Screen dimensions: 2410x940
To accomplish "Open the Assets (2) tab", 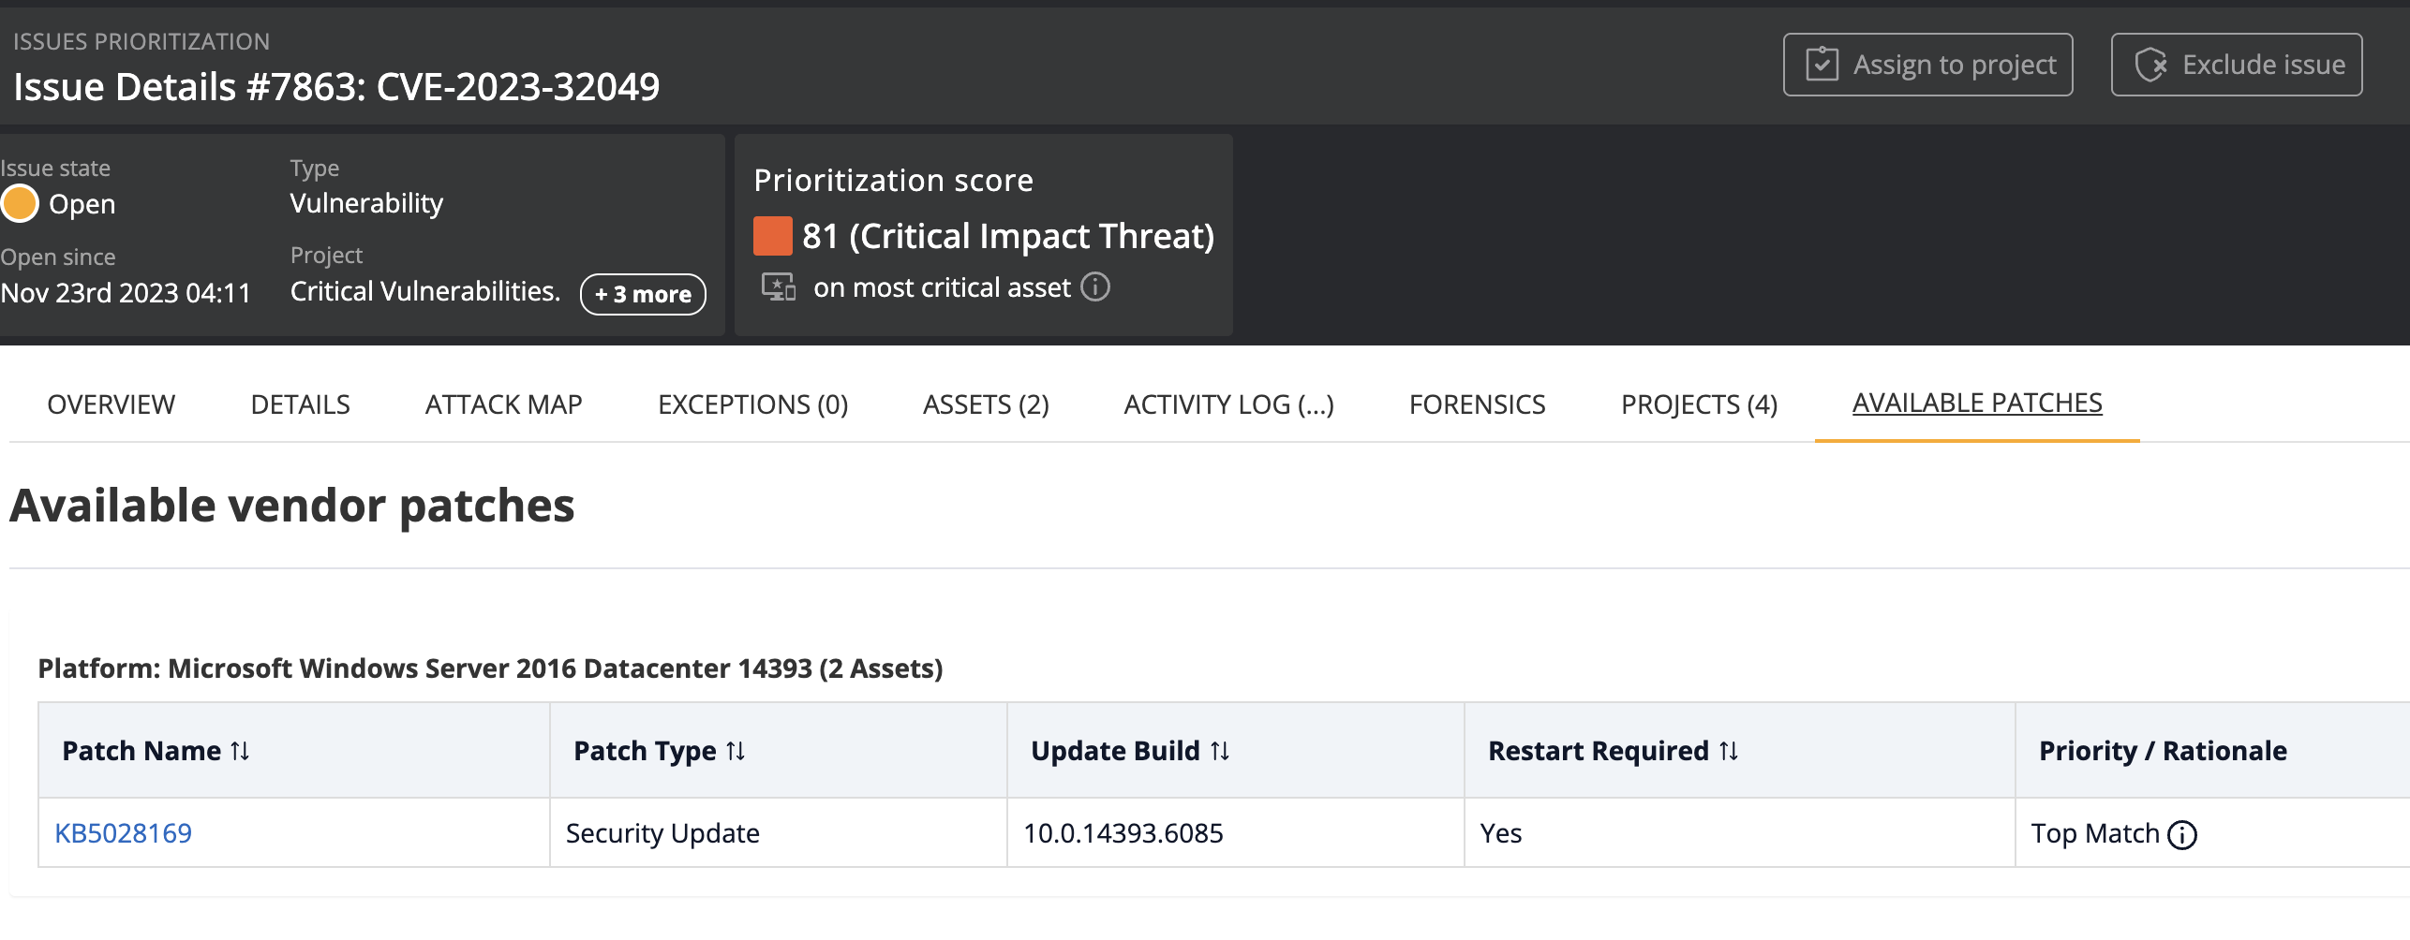I will (x=986, y=404).
